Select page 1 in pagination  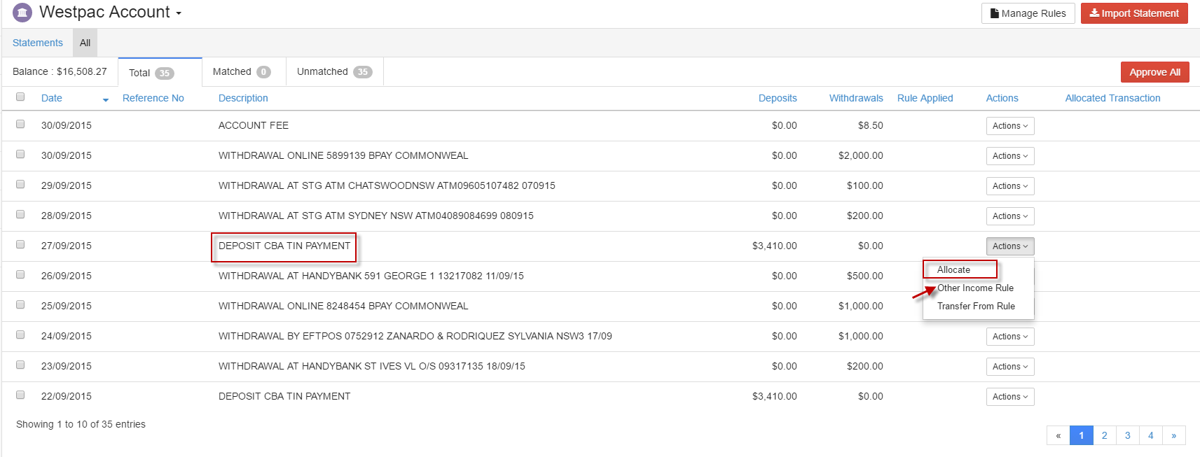1082,435
